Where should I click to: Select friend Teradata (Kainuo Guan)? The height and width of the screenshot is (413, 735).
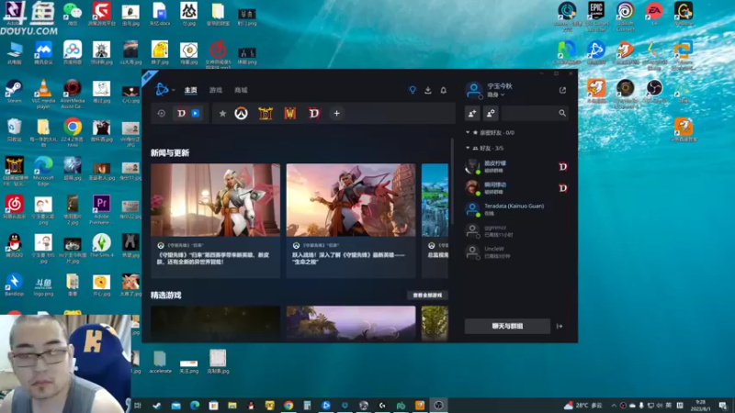point(516,209)
